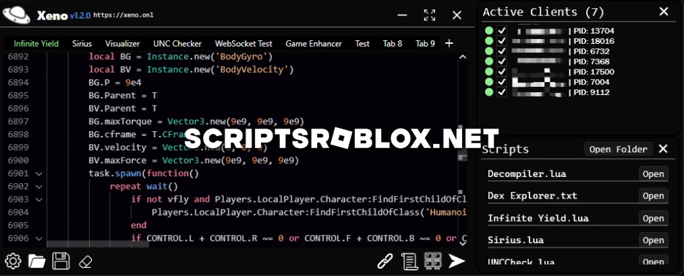Open Infinite Yield.lua script
Screen dimensions: 684x276
[x=653, y=218]
